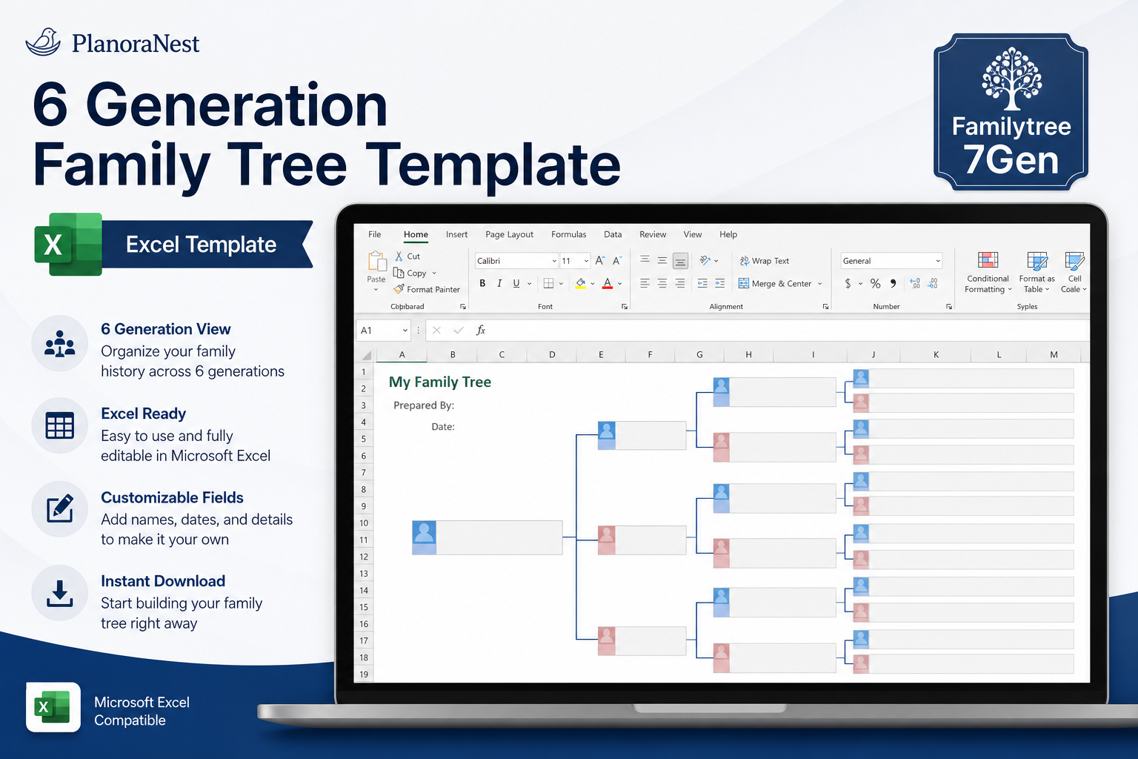1138x759 pixels.
Task: Click the increase decimal icon
Action: coord(915,283)
